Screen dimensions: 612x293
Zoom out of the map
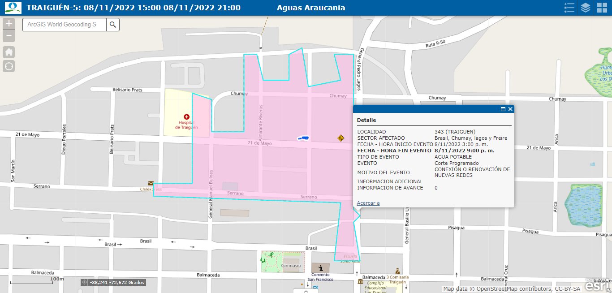[9, 36]
